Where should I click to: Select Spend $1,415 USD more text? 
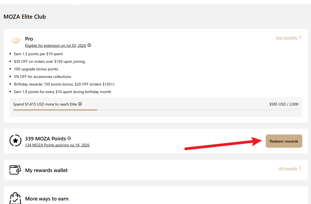[45, 104]
